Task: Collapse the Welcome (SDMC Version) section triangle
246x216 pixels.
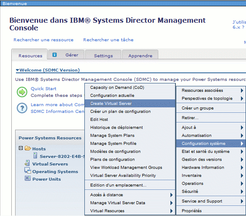Action: pyautogui.click(x=17, y=70)
